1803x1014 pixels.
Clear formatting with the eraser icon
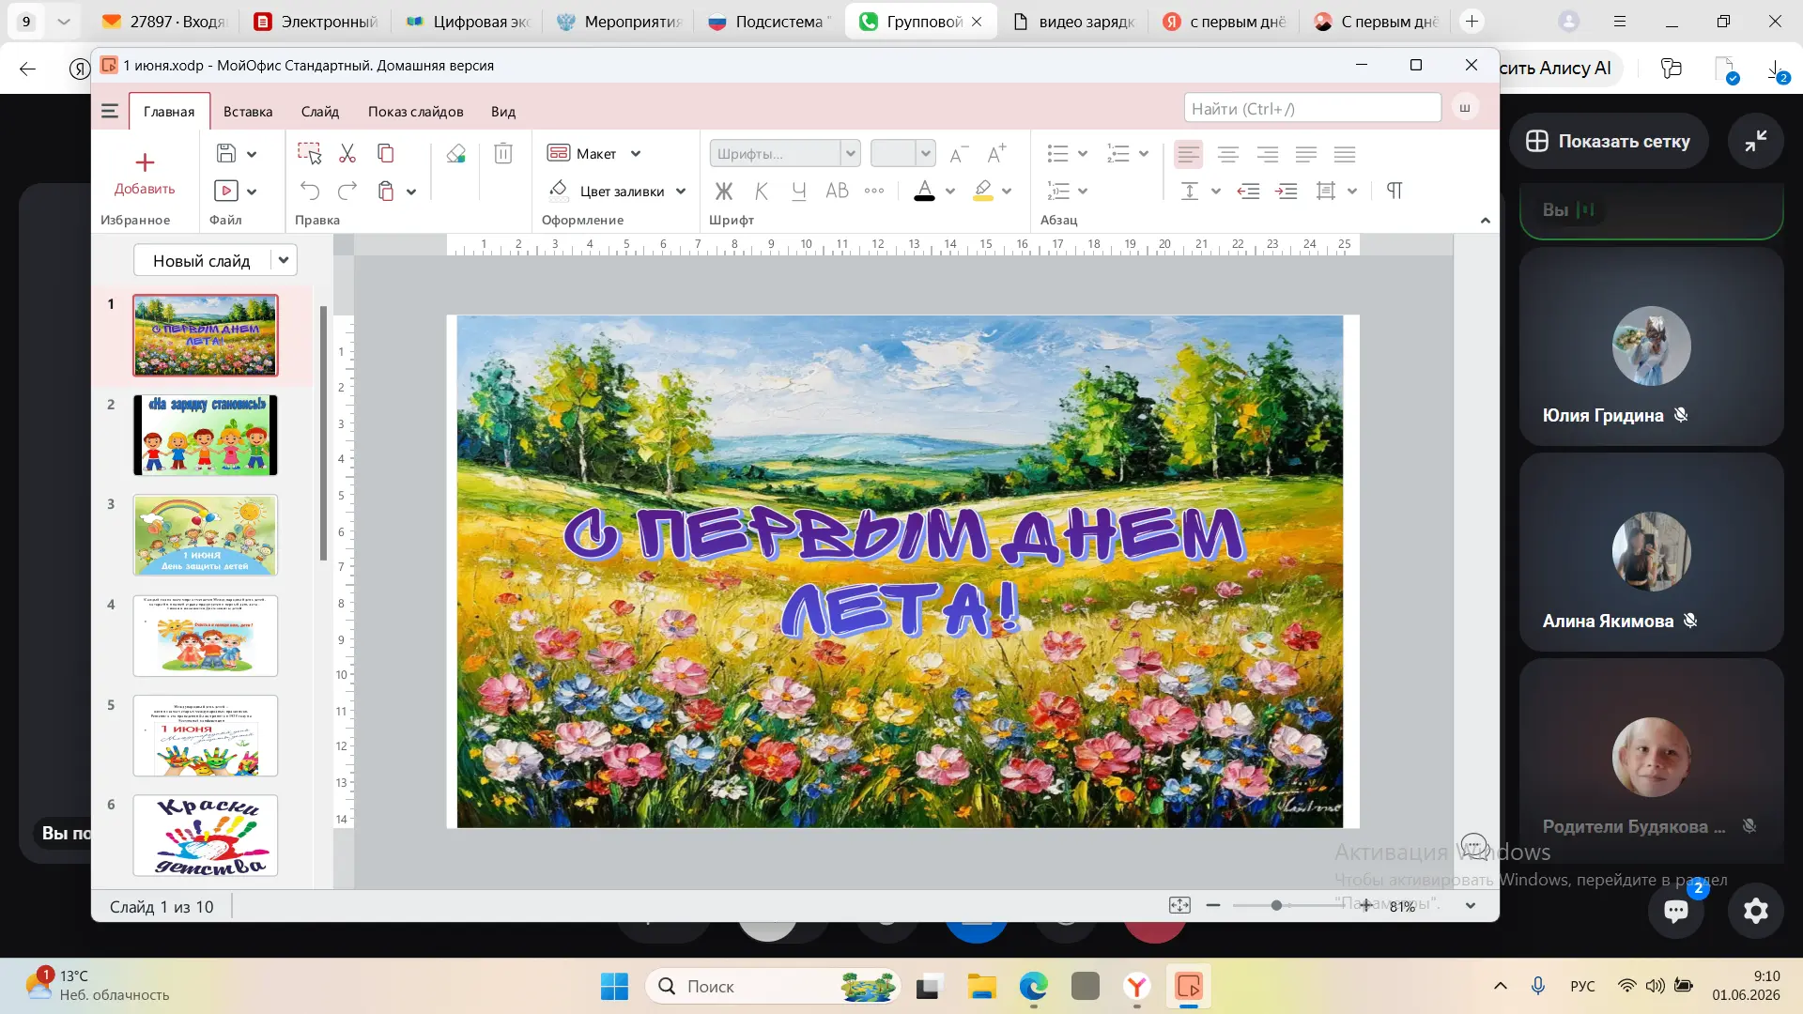click(455, 154)
